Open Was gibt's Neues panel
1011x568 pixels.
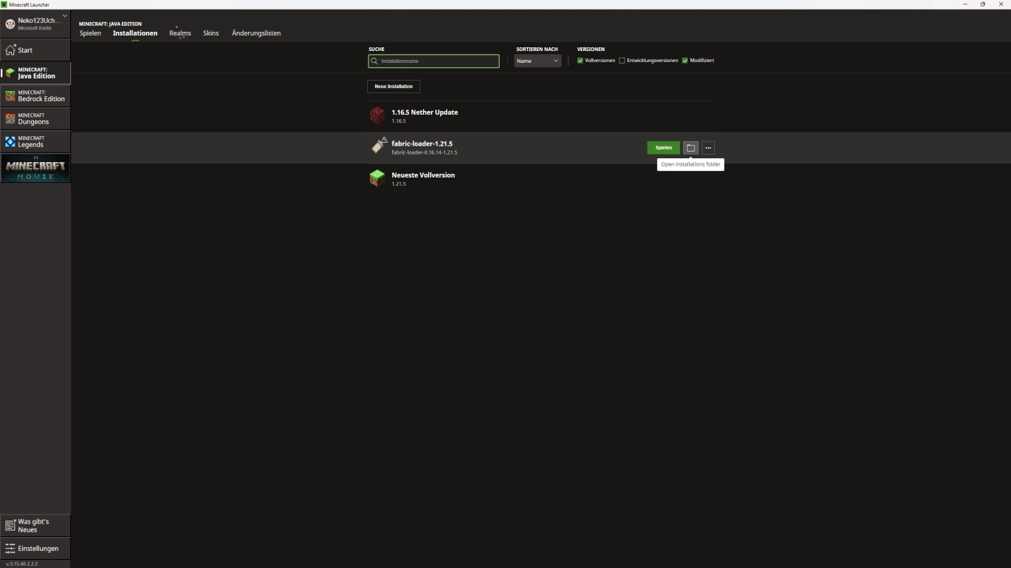point(33,525)
